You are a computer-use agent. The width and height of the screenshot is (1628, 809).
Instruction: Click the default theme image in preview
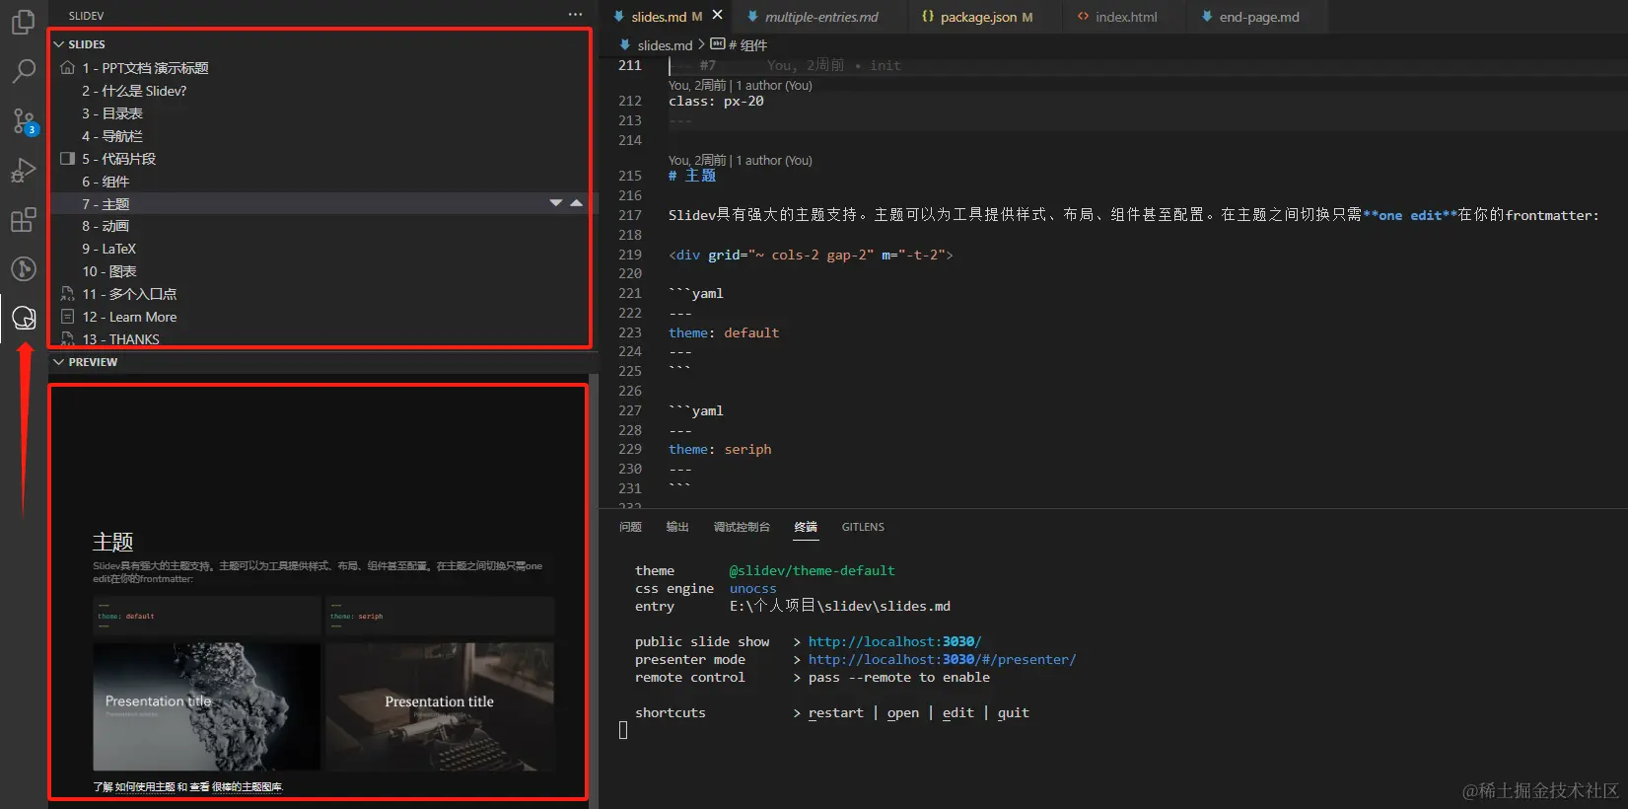206,706
